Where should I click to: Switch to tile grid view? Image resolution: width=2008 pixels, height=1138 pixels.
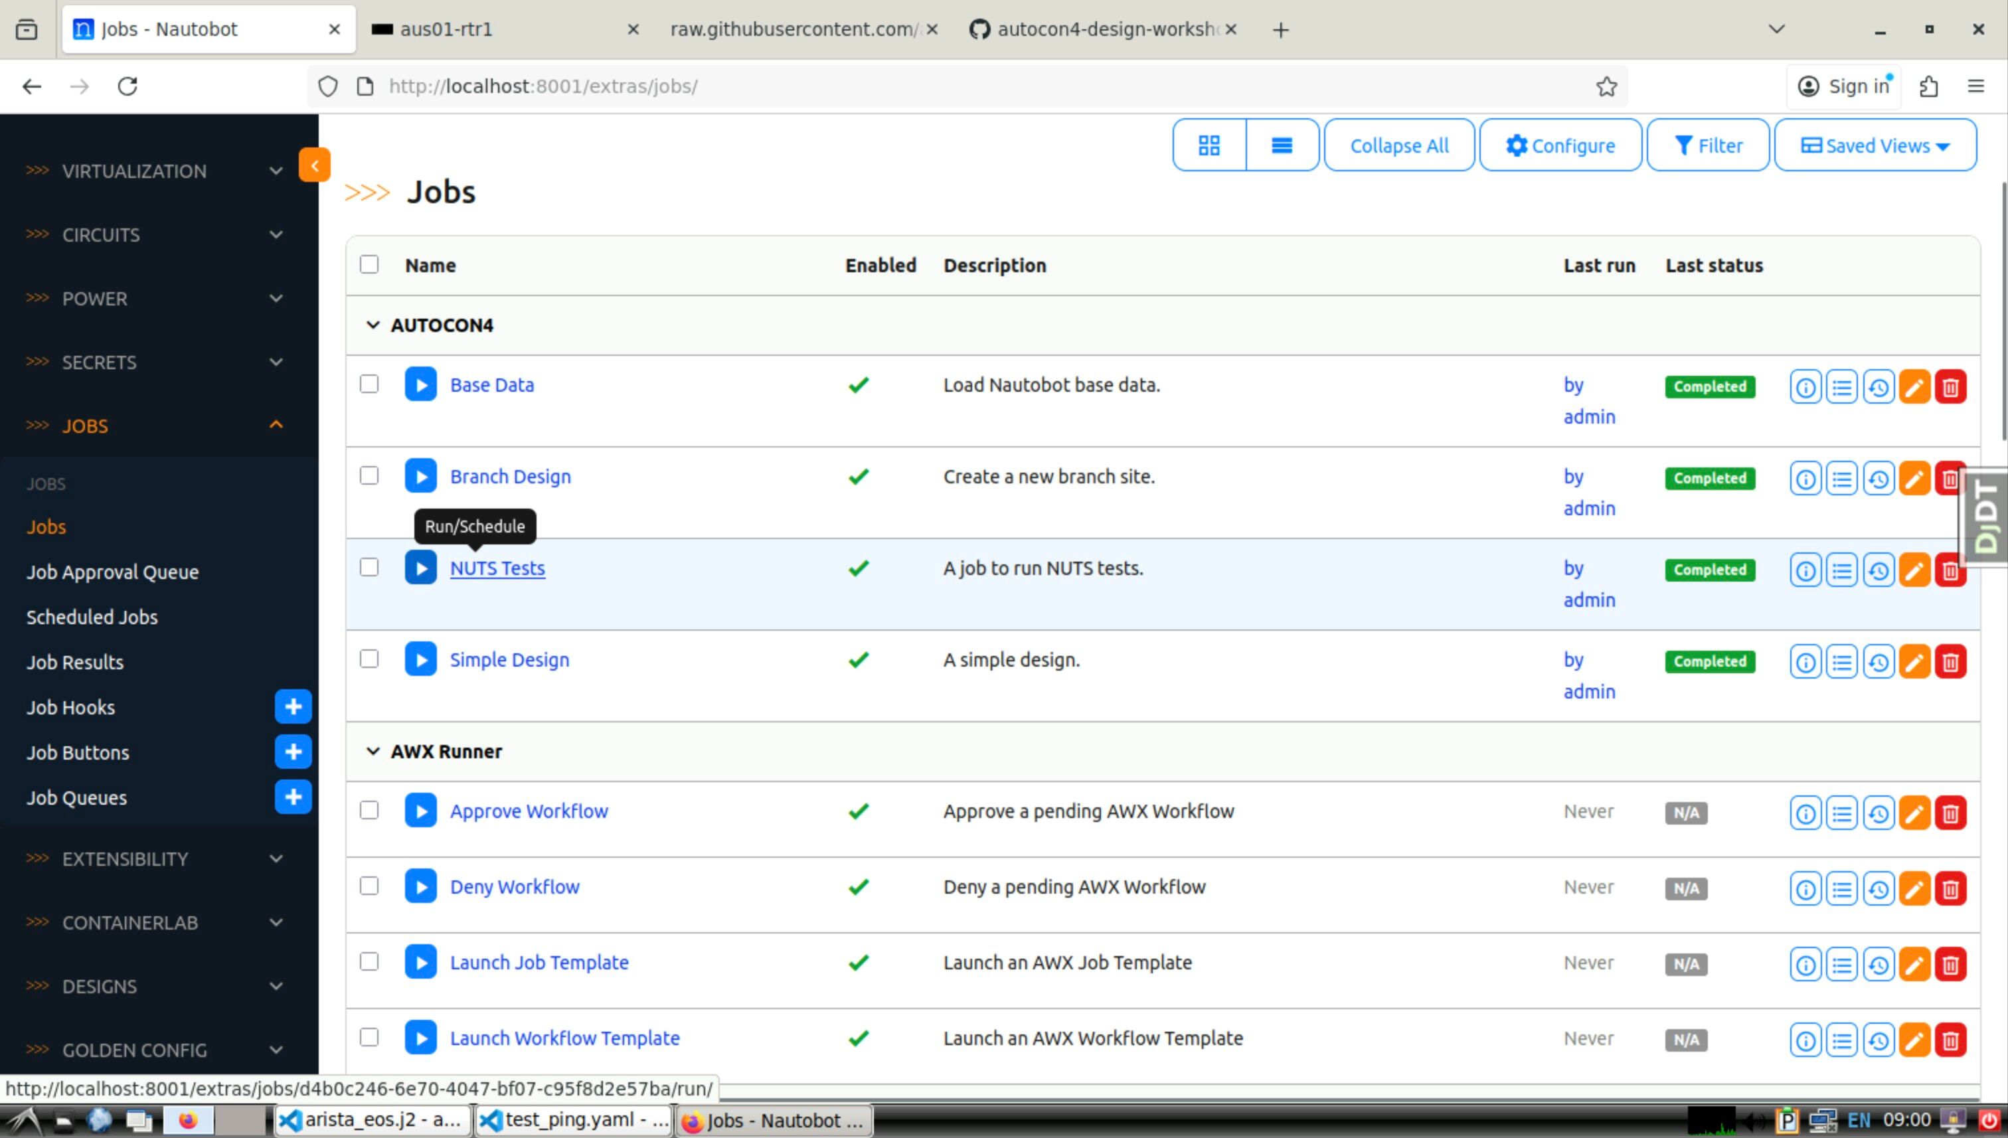(1209, 145)
